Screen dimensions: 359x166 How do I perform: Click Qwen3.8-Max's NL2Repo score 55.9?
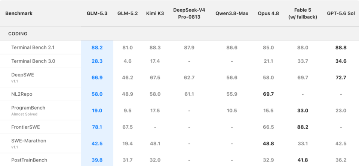(x=232, y=94)
